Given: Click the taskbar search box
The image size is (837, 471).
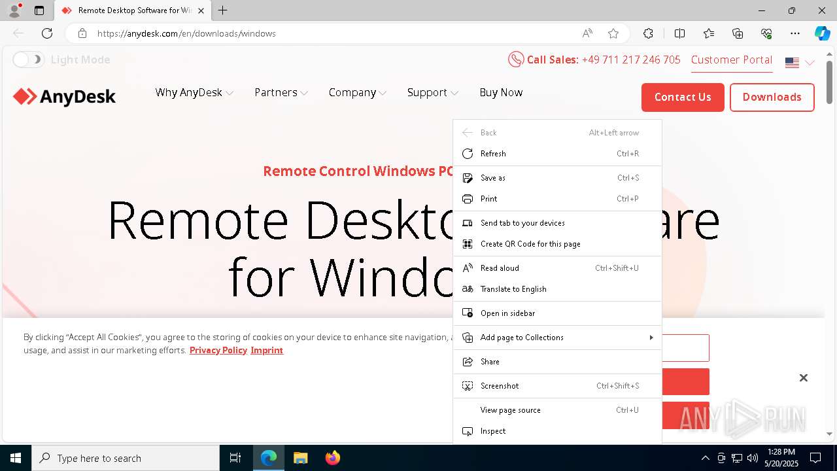Looking at the screenshot, I should [x=126, y=458].
